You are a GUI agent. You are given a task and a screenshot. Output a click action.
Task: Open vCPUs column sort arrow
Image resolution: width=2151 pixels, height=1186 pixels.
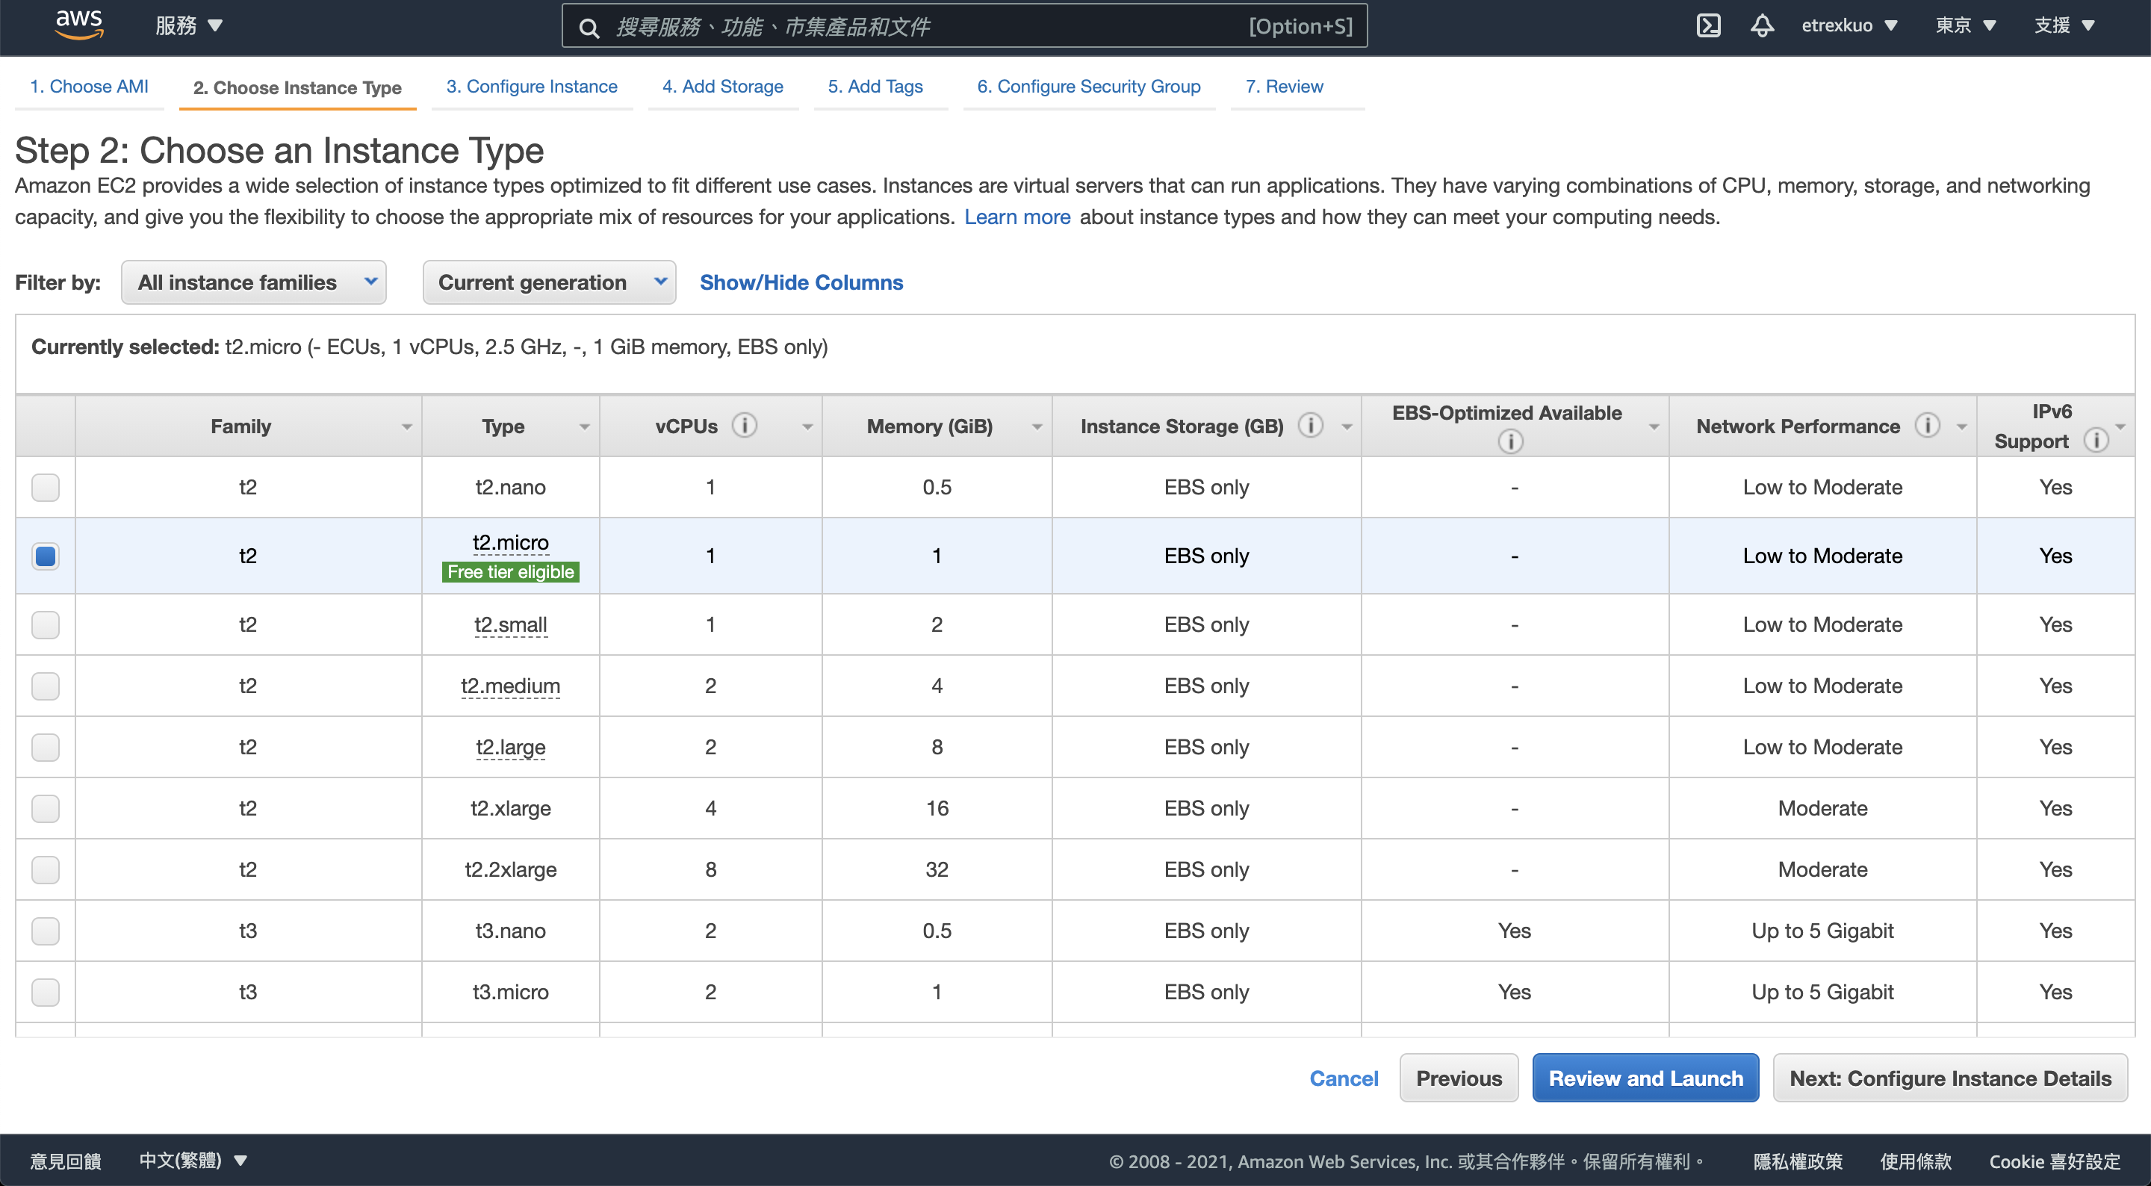pos(807,426)
